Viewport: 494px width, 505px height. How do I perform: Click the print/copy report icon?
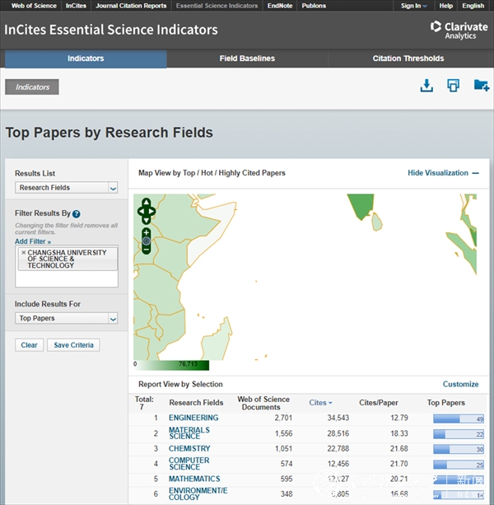453,86
